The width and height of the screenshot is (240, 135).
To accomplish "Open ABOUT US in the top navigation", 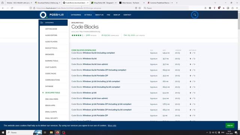I will (99, 15).
